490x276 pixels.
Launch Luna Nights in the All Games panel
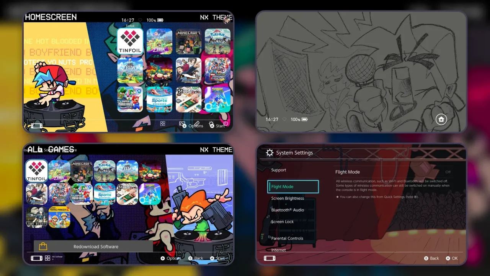[x=37, y=217]
